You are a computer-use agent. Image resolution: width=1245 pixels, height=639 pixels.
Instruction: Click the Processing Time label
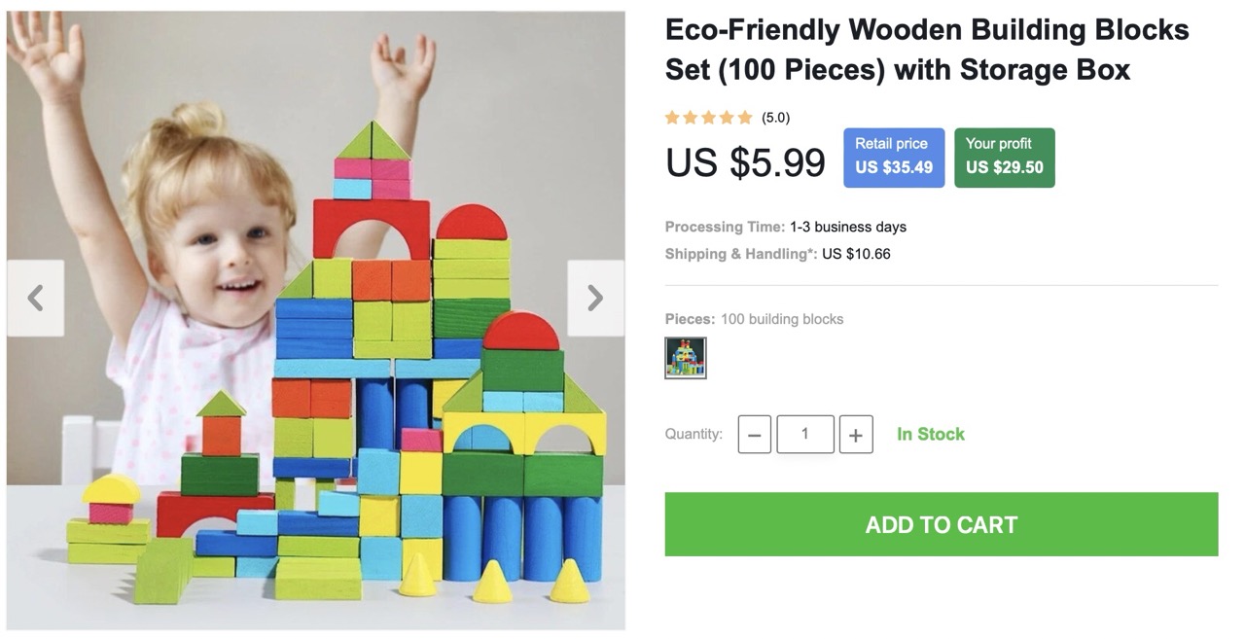point(725,227)
